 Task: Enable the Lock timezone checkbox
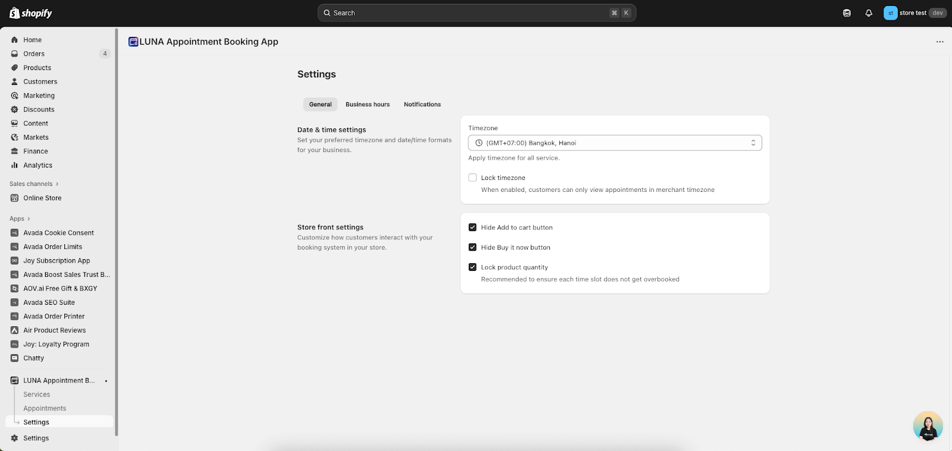tap(472, 178)
